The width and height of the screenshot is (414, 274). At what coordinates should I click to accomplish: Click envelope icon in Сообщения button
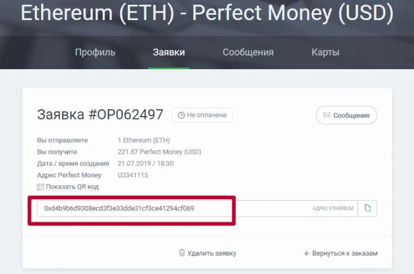click(327, 115)
